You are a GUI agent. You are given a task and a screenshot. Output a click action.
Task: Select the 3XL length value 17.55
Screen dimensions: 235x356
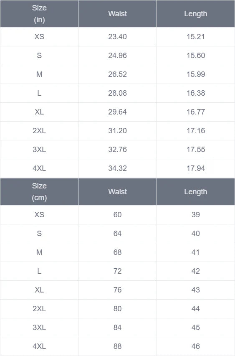196,150
